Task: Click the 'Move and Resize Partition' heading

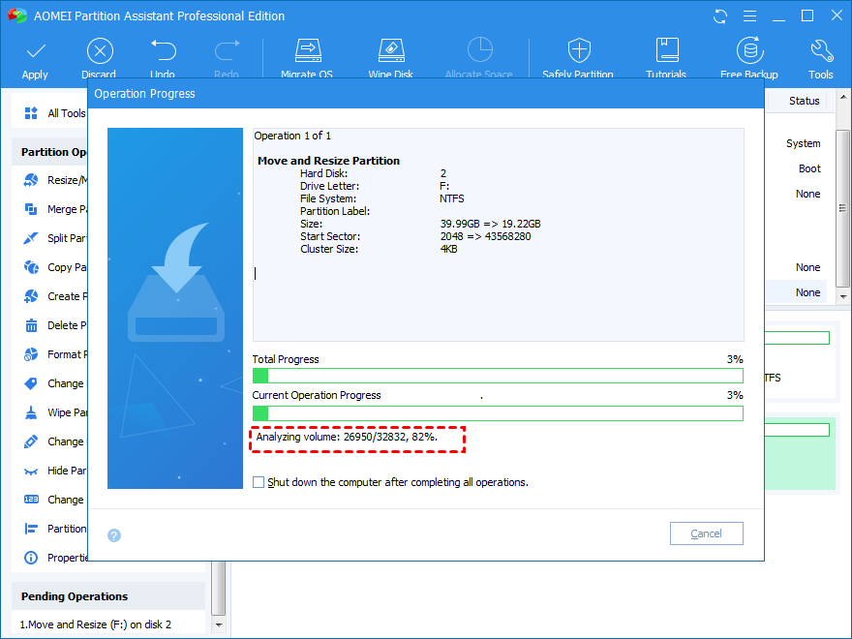Action: click(x=328, y=161)
